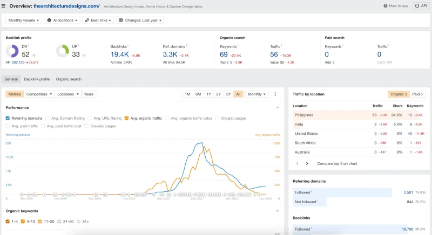Collapse the Organic keywords section
This screenshot has height=235, width=432.
tap(278, 211)
